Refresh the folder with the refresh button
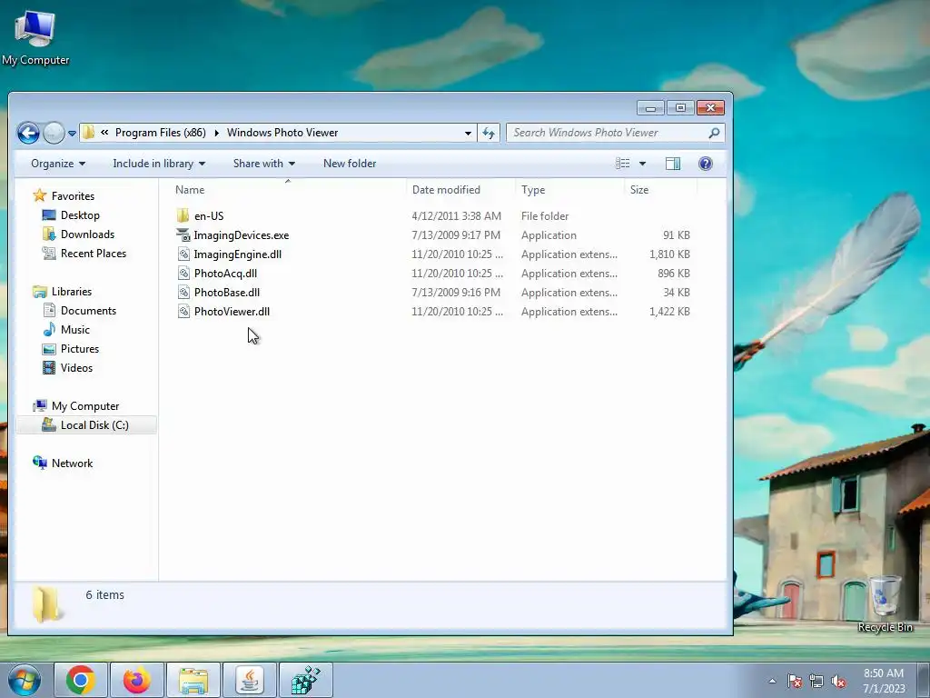Screen dimensions: 930x698 (x=489, y=133)
